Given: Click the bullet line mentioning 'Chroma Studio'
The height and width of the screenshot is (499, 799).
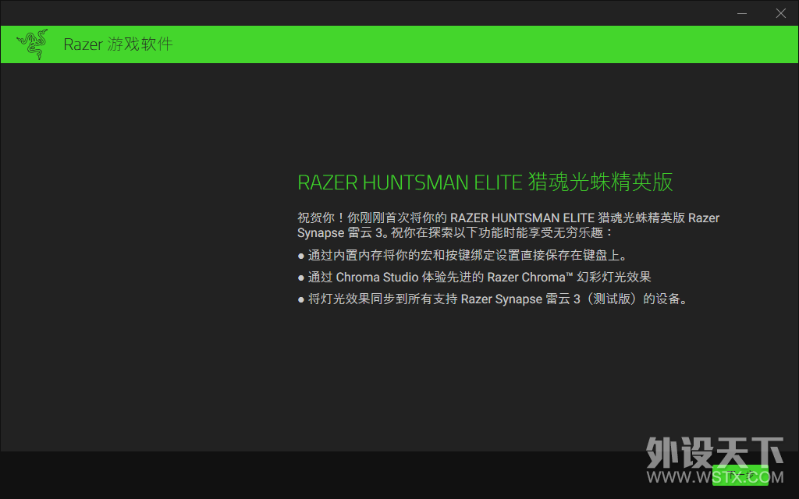Looking at the screenshot, I should click(474, 277).
